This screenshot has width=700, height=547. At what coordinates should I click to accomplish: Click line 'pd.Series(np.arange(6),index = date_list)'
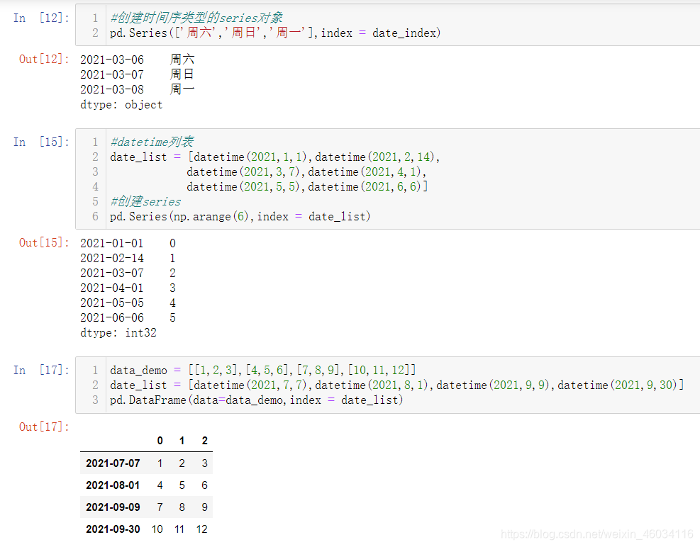click(240, 216)
